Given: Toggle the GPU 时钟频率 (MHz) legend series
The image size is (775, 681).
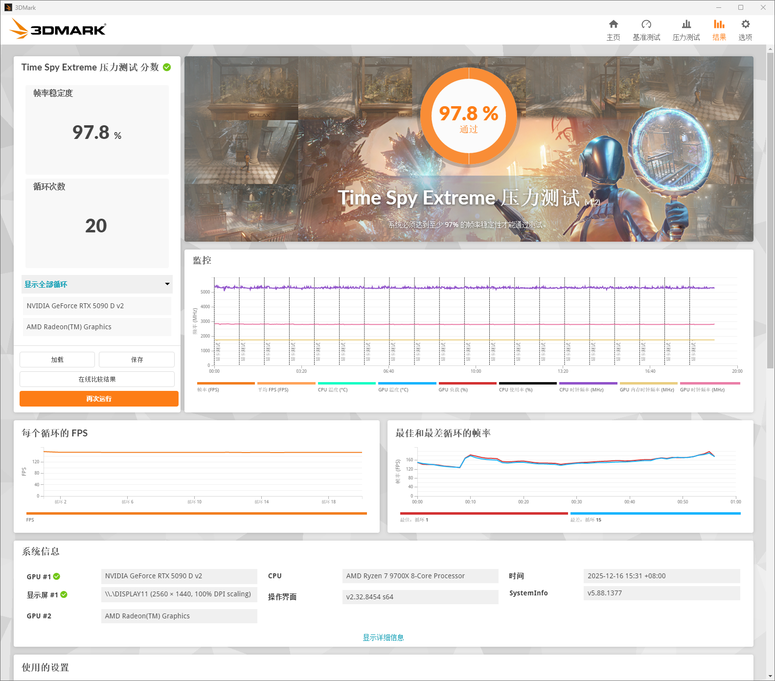Looking at the screenshot, I should click(710, 387).
